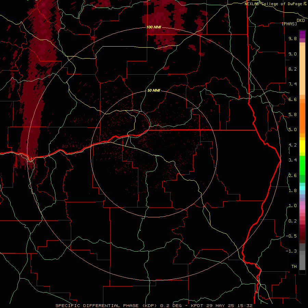Viewport: 308px width, 308px height.
Task: Click the -1.3 value on color scale
Action: pyautogui.click(x=291, y=251)
